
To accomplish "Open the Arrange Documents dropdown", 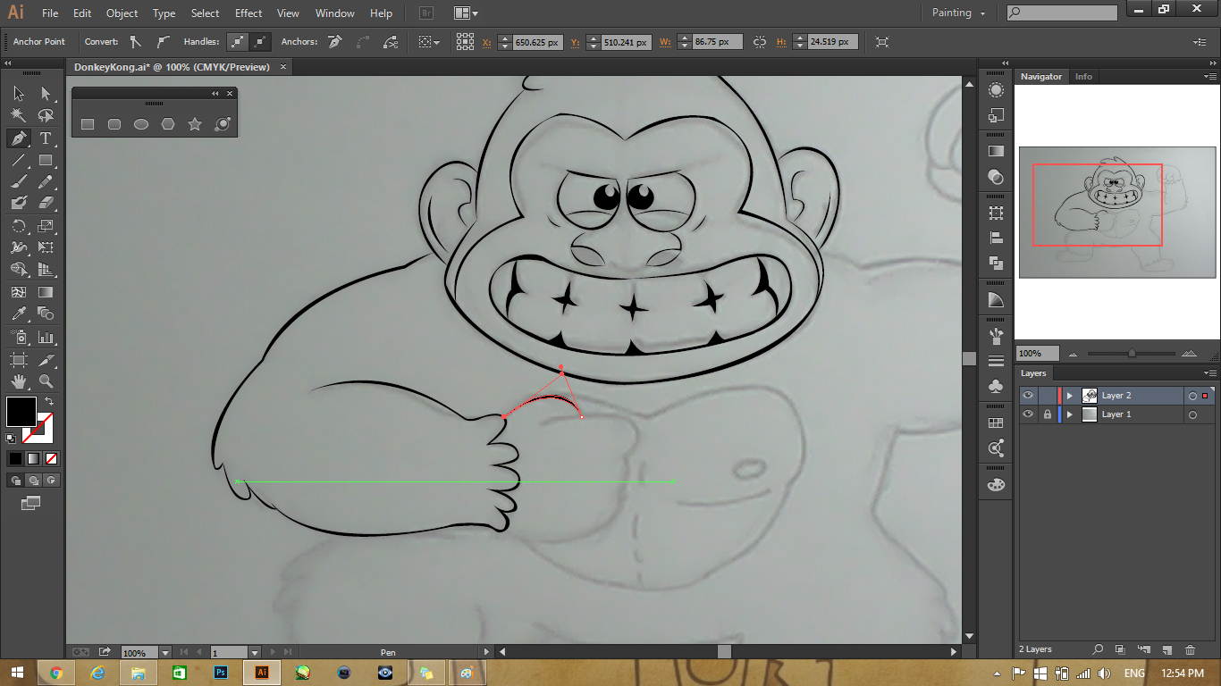I will pyautogui.click(x=465, y=13).
